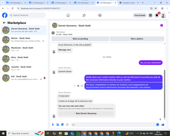Open the Marlon - 3beds 1bath conversation
Screen dimensions: 170x136
(x=24, y=39)
